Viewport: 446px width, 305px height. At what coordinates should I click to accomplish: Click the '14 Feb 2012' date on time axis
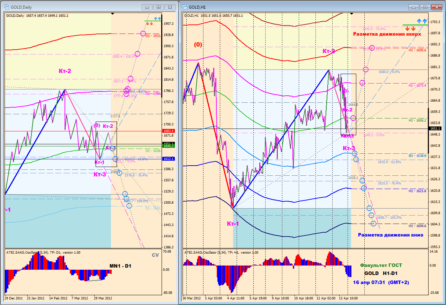click(x=58, y=299)
